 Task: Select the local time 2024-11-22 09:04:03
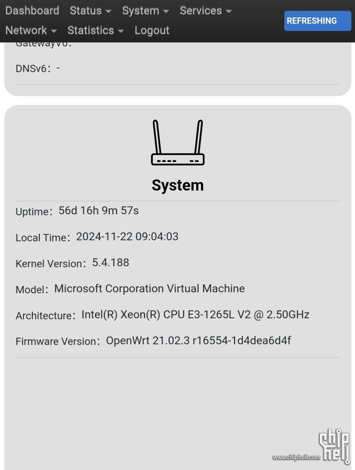pos(127,237)
